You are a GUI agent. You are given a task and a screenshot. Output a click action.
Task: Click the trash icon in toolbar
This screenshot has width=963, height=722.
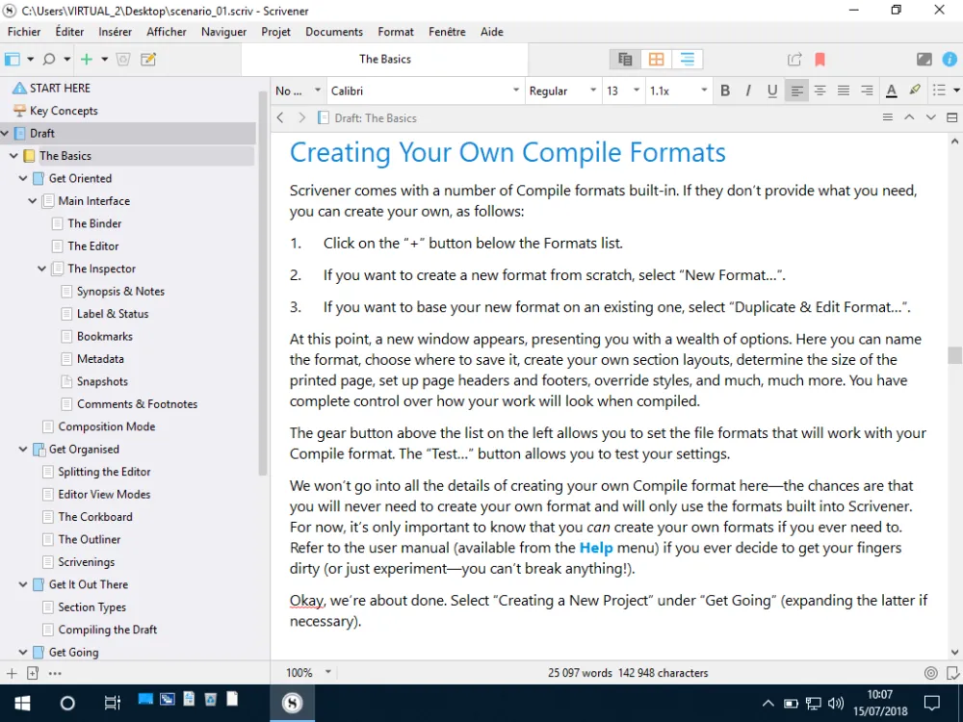click(123, 60)
